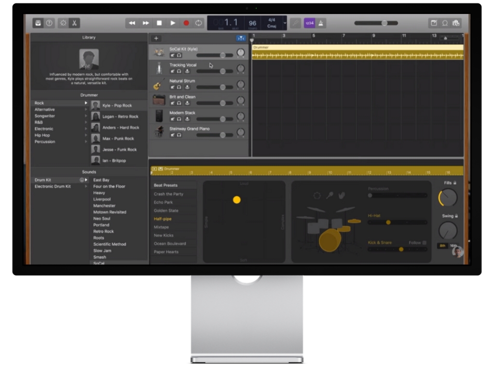
Task: Expand the Percussion genre arrow
Action: coord(86,142)
